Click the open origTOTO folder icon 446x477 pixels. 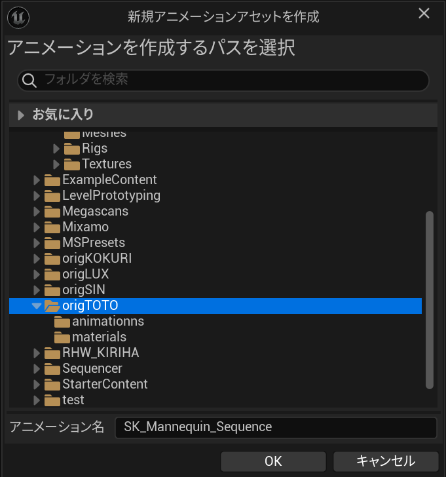(x=52, y=305)
